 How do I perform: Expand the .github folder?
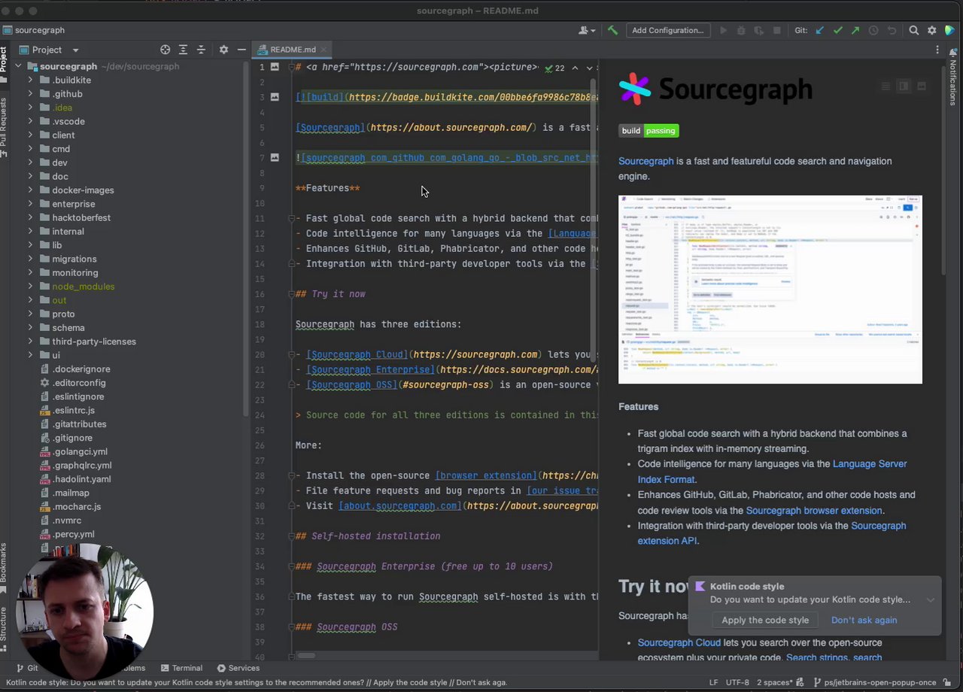click(x=30, y=94)
